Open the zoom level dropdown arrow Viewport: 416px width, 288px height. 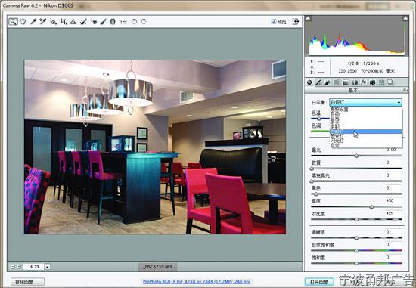tap(47, 267)
